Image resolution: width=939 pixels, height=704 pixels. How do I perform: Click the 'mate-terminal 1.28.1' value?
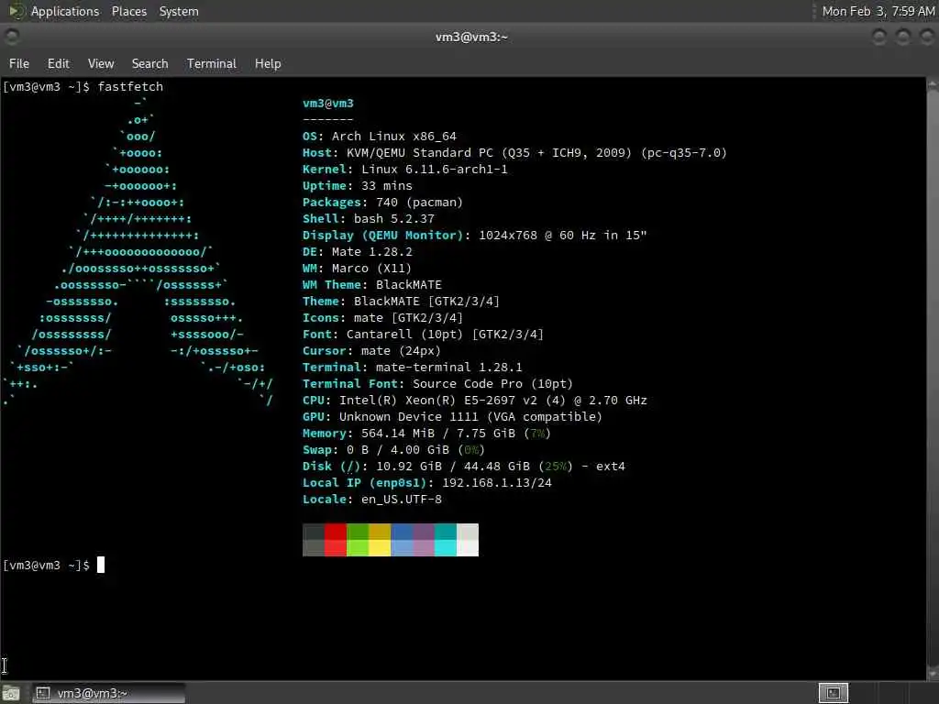click(x=449, y=367)
